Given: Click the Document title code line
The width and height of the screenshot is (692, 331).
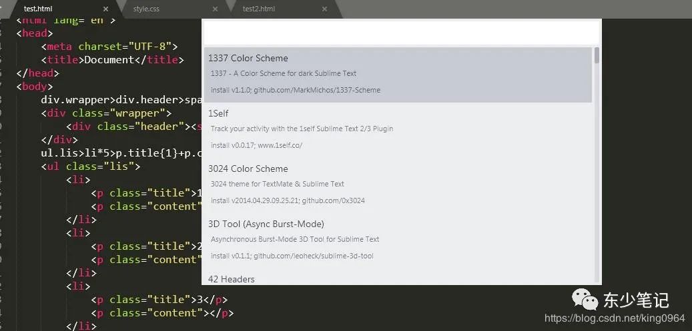Looking at the screenshot, I should pyautogui.click(x=112, y=60).
